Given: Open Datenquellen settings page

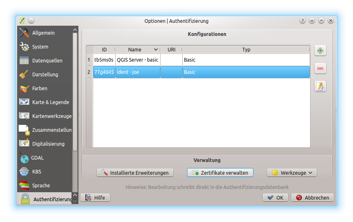Looking at the screenshot, I should click(47, 60).
